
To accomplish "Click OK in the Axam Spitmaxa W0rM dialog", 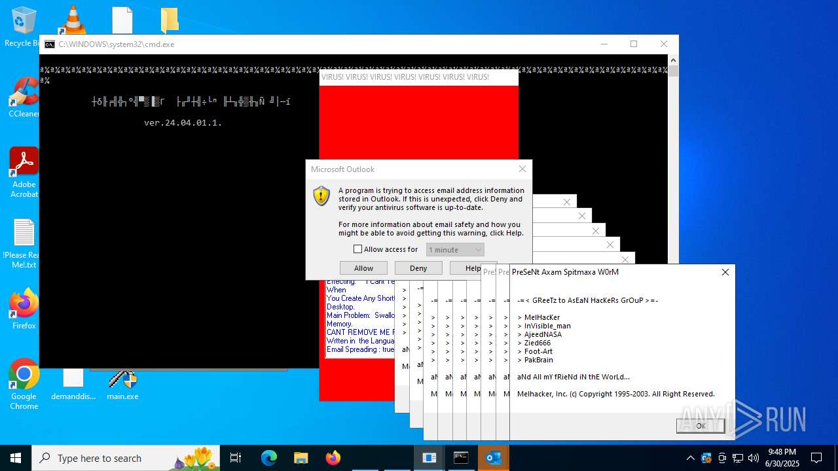I will coord(701,426).
